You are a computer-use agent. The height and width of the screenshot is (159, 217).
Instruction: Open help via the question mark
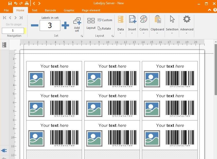point(215,10)
